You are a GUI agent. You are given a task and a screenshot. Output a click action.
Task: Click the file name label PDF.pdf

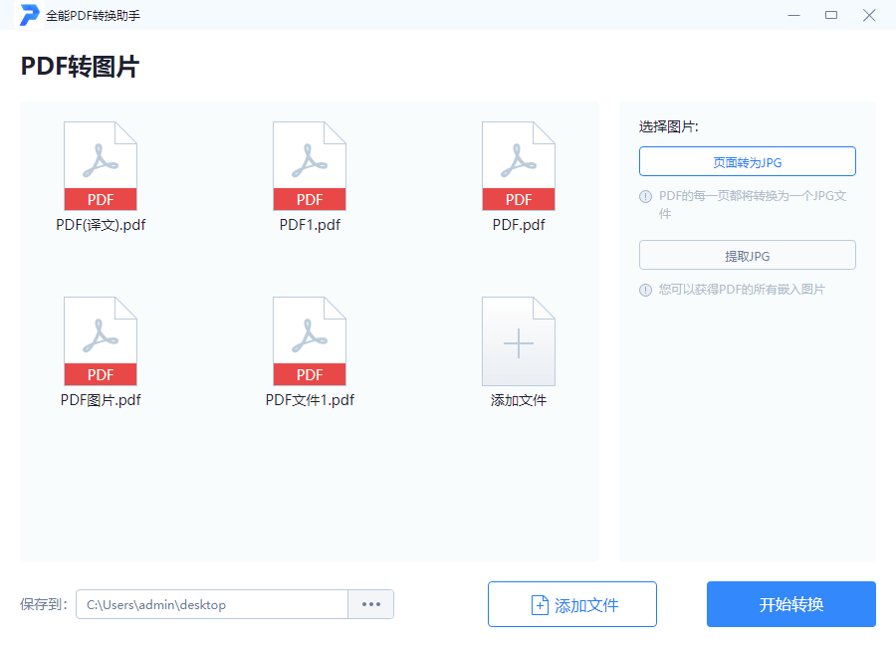tap(519, 225)
